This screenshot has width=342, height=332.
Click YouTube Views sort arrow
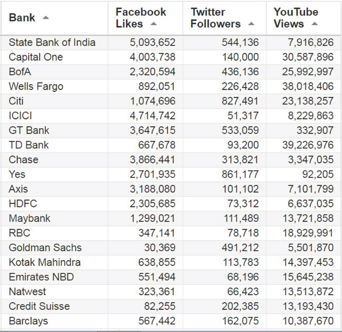tap(314, 24)
